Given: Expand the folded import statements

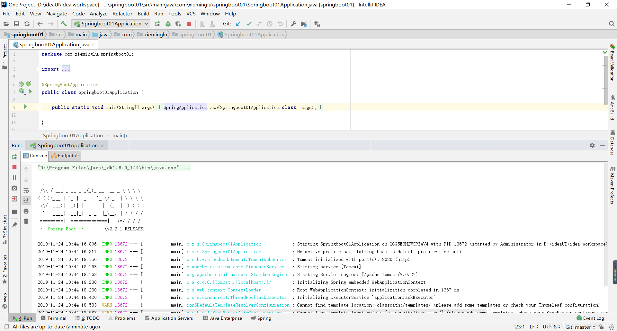Looking at the screenshot, I should pyautogui.click(x=66, y=69).
